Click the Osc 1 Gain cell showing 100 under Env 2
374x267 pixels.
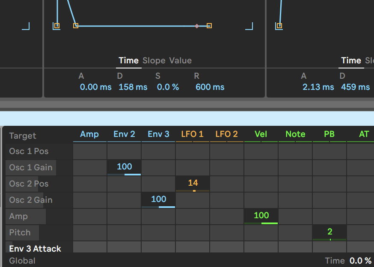[x=124, y=167]
